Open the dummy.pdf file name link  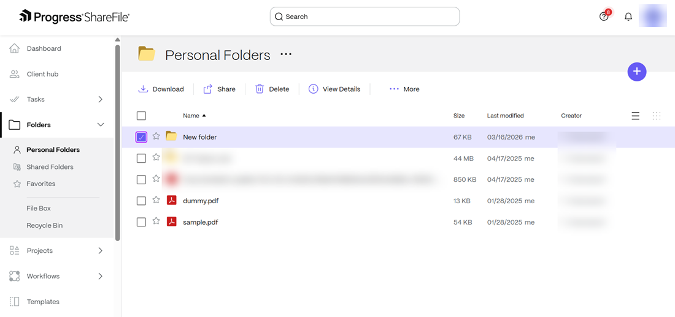(201, 201)
